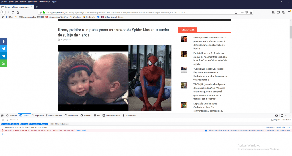This screenshot has height=156, width=292.
Task: Enable the XHR console filter
Action: coord(57,124)
